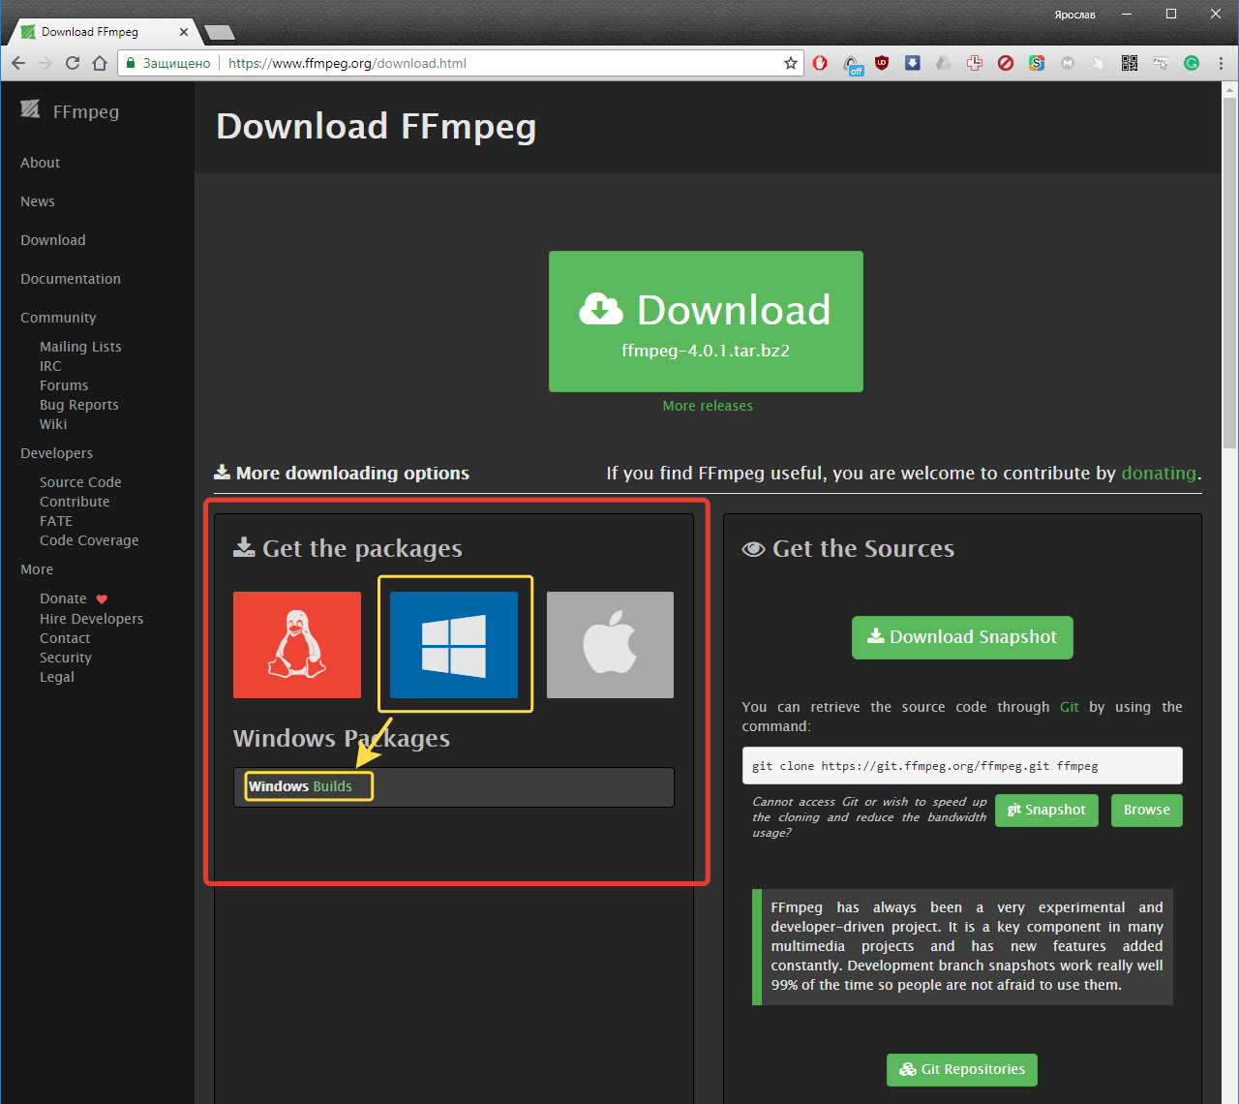
Task: Click the git Snapshot button
Action: pos(1046,810)
